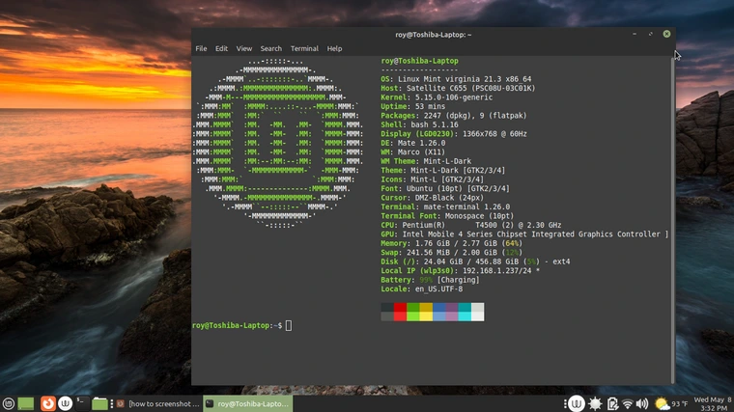
Task: Click the 'Display (LGD0230)' line
Action: coord(454,134)
